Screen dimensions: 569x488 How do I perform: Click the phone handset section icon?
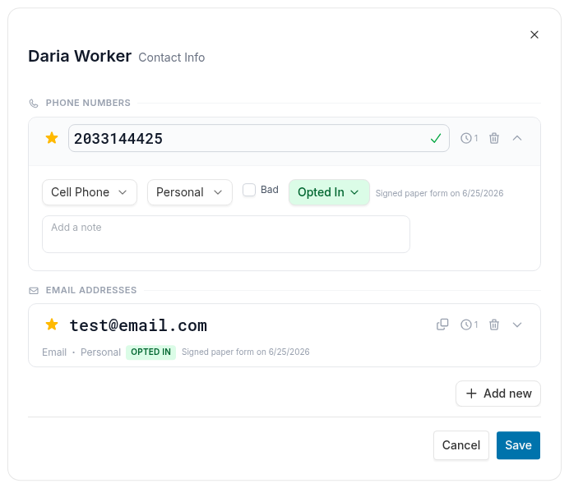34,104
